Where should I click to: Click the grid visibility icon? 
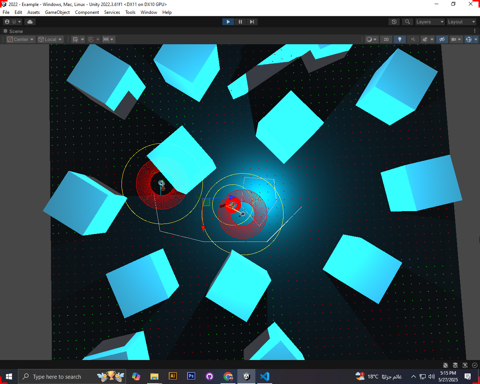(x=75, y=39)
